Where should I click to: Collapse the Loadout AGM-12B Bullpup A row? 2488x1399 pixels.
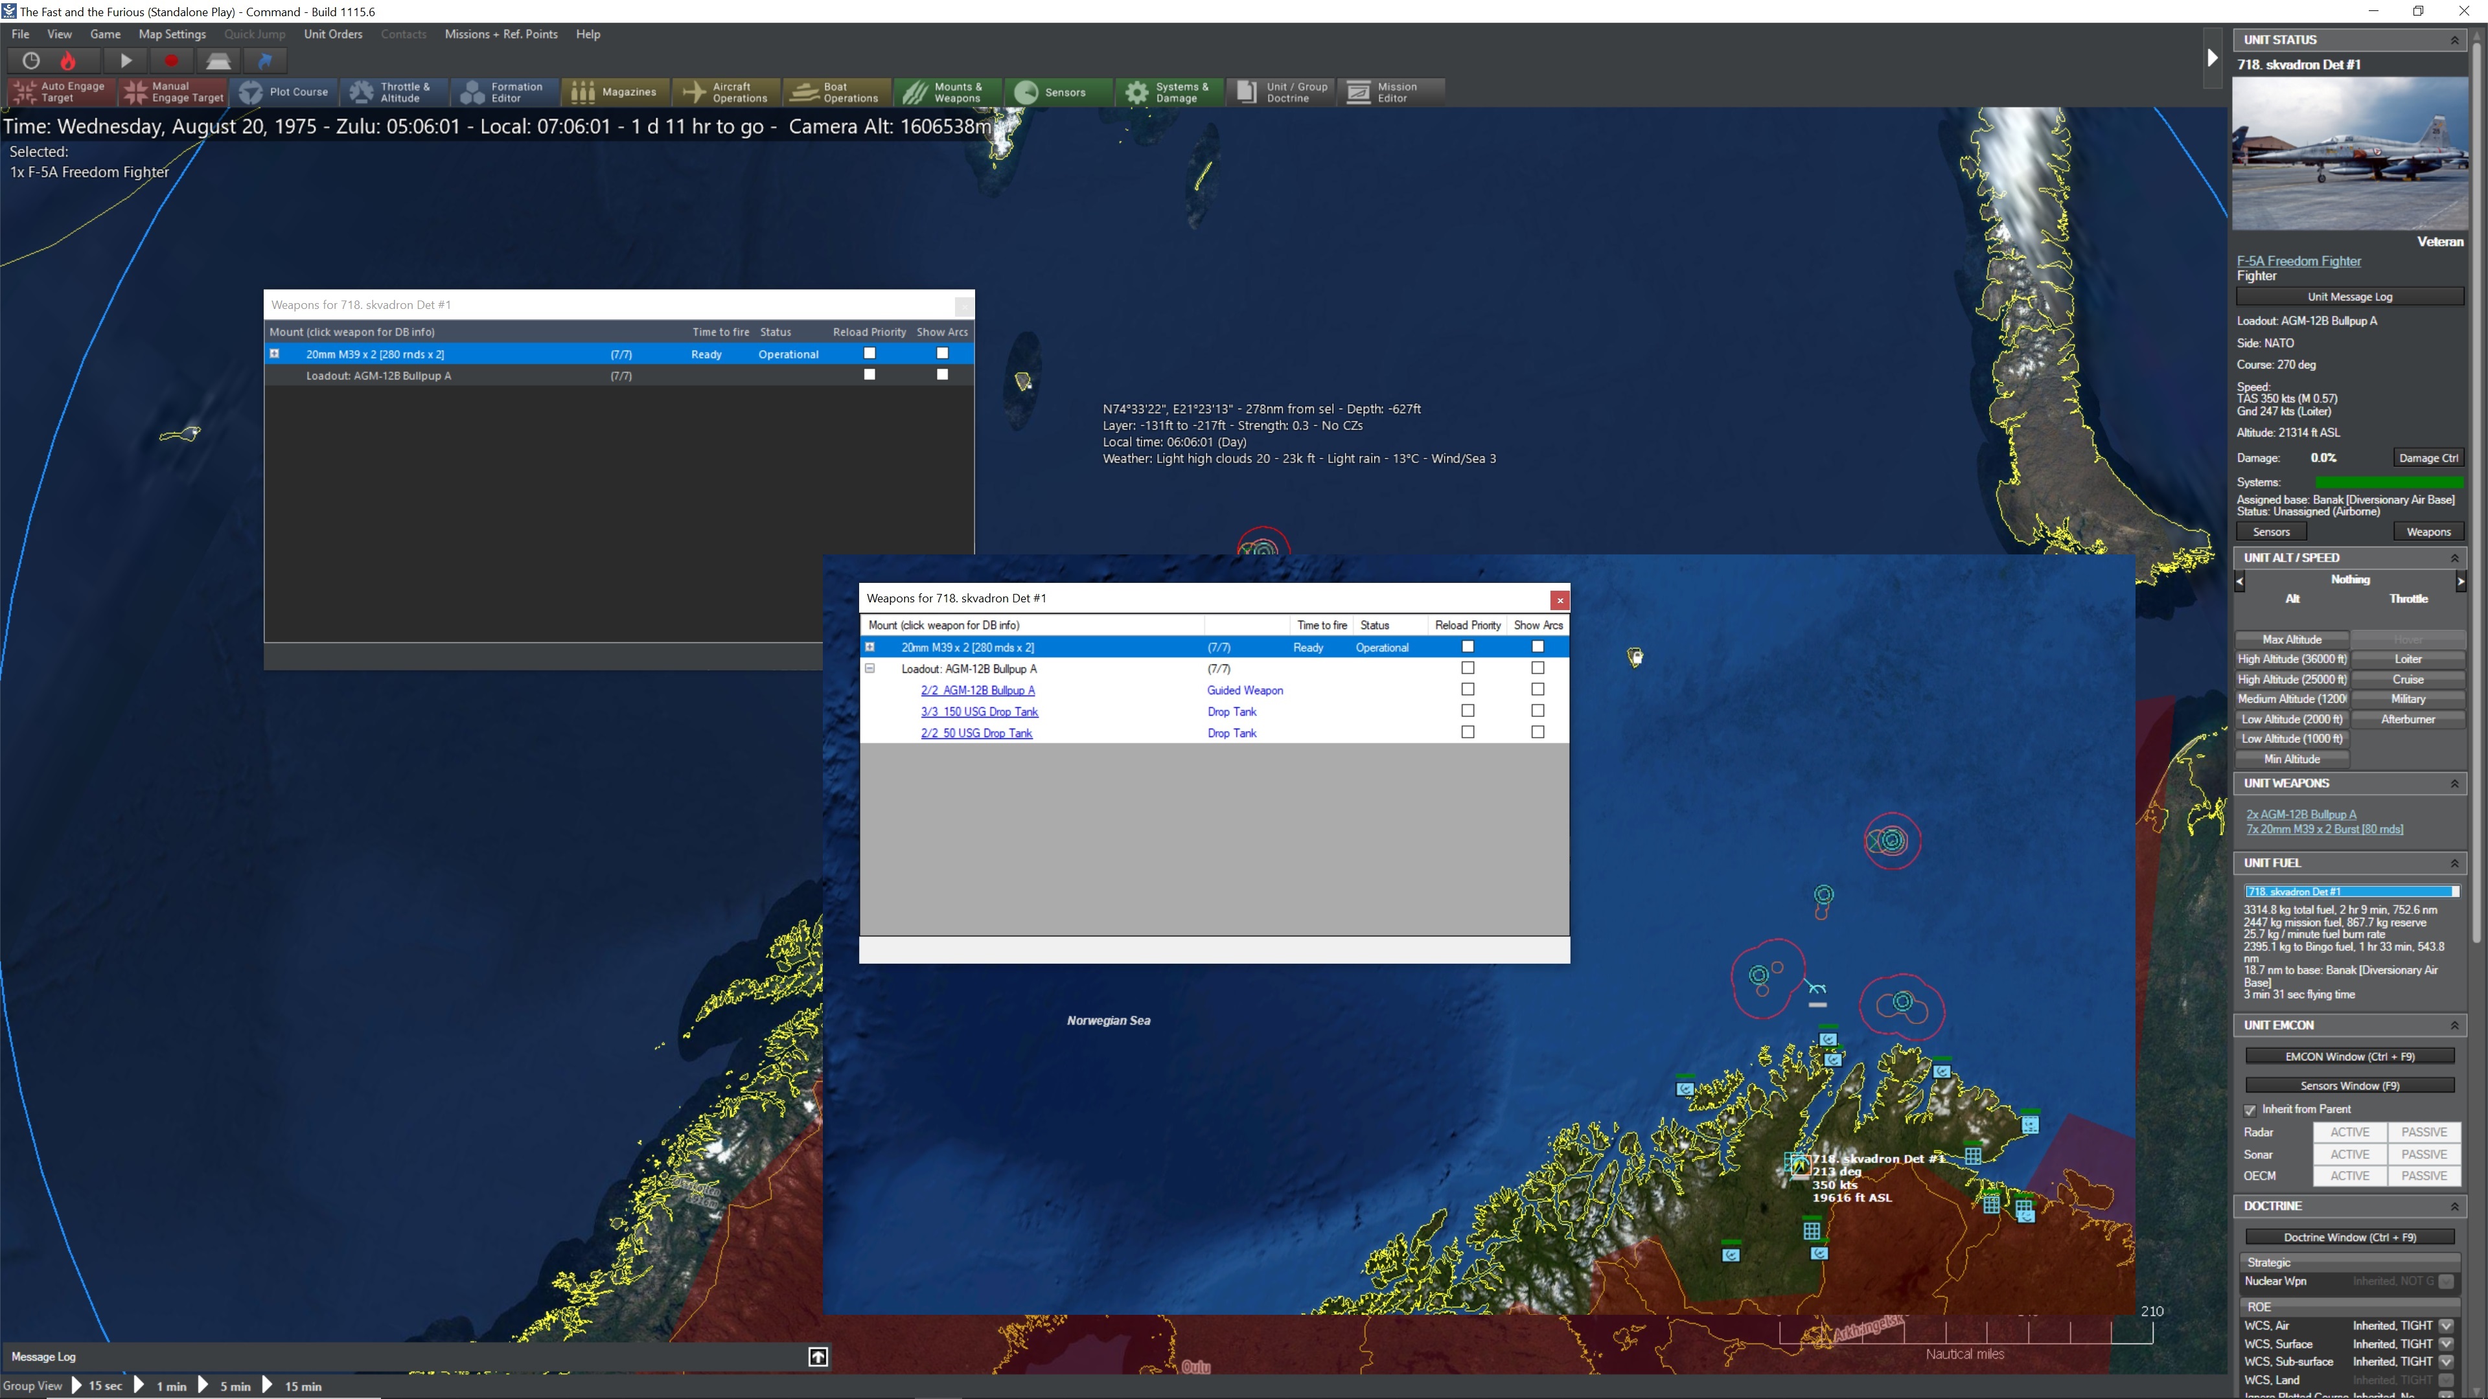click(x=870, y=668)
